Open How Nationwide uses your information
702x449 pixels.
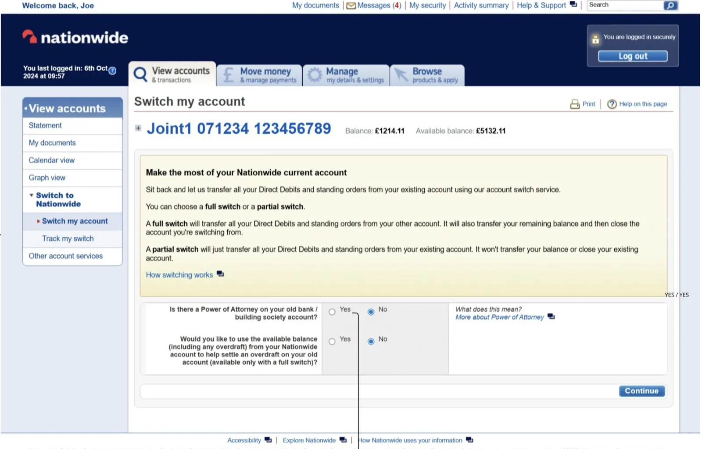410,440
